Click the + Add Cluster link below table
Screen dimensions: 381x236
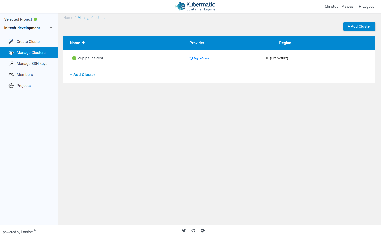coord(83,75)
